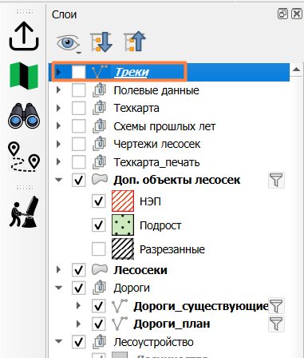Open filter for Доп. объекты лесосек
This screenshot has width=304, height=358.
(x=276, y=180)
